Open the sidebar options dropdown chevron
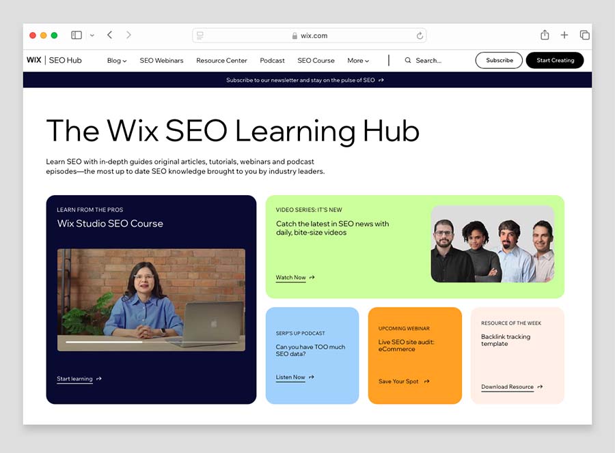Screen dimensions: 615x453 (x=92, y=35)
